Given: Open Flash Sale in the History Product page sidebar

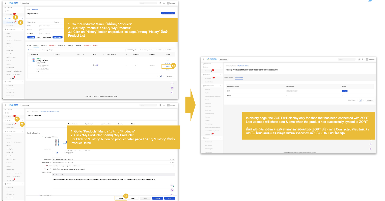Looking at the screenshot, I should pos(207,117).
